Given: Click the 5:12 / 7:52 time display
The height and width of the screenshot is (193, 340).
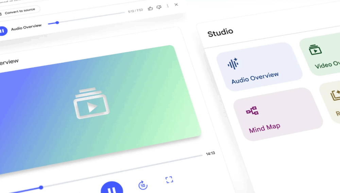Looking at the screenshot, I should tap(135, 11).
